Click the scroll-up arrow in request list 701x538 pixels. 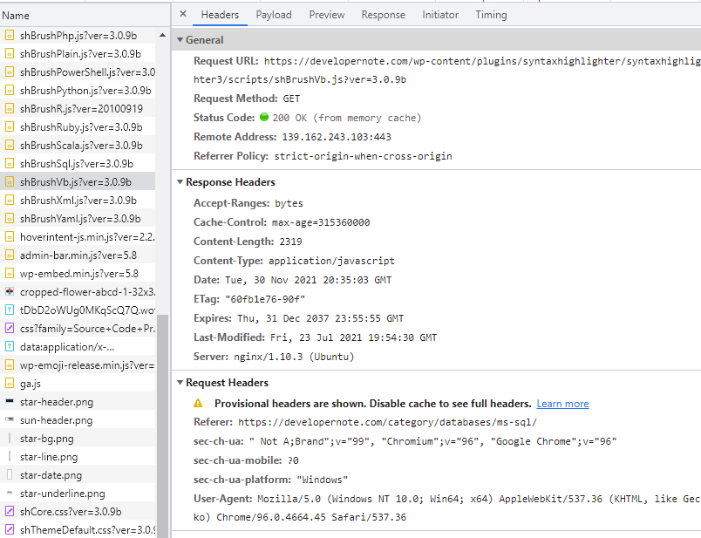pos(162,35)
